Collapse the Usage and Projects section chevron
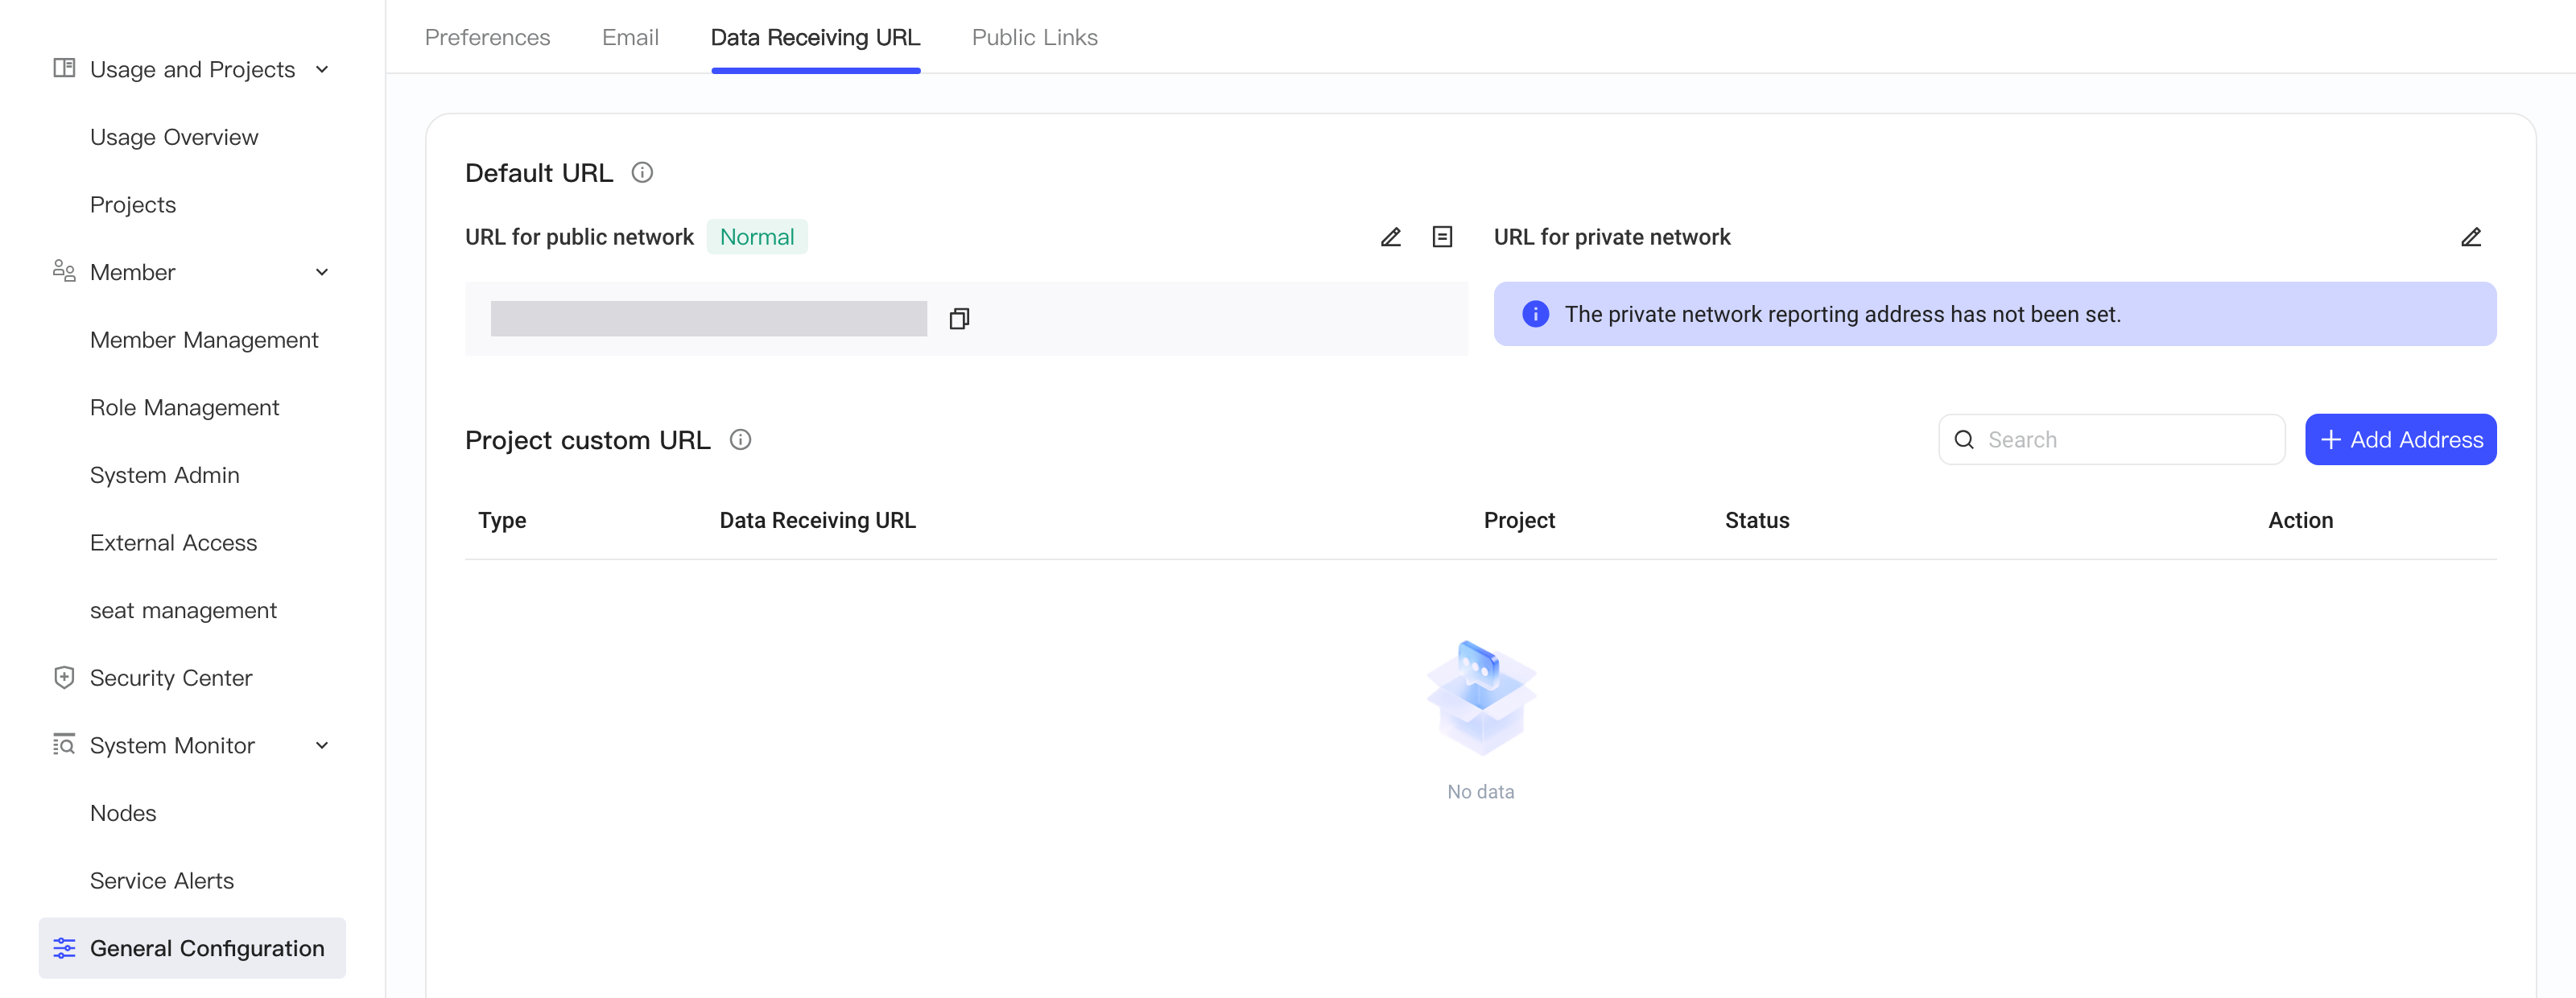2576x998 pixels. coord(322,69)
